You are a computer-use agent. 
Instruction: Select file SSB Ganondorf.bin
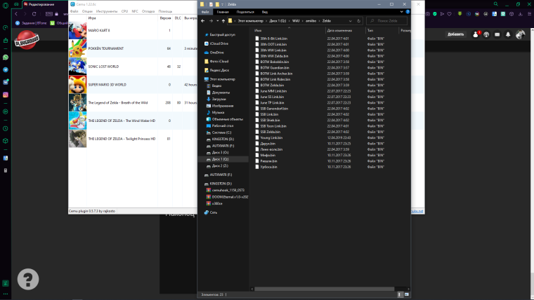[274, 109]
